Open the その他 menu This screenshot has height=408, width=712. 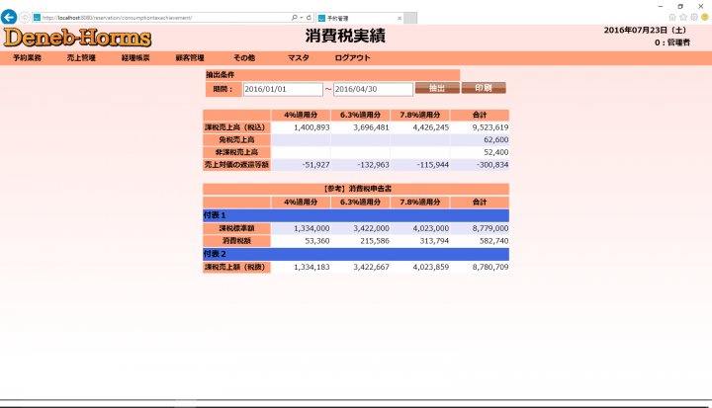click(x=244, y=58)
